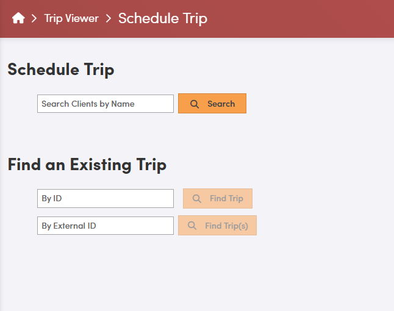Click the chevron between Home and Trip Viewer
Screen dimensions: 394x311
(35, 18)
